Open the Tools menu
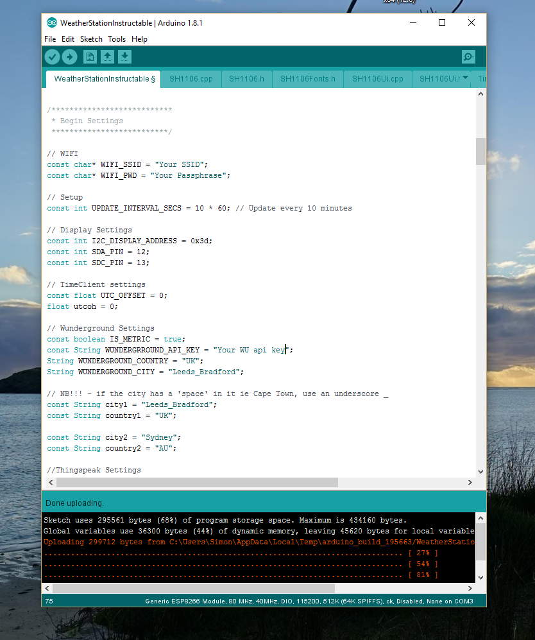 117,39
